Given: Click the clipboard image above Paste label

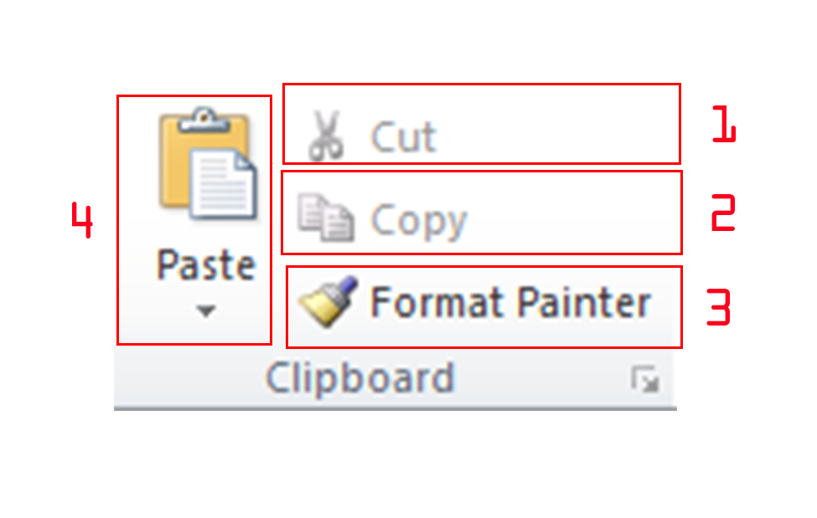Looking at the screenshot, I should click(204, 163).
